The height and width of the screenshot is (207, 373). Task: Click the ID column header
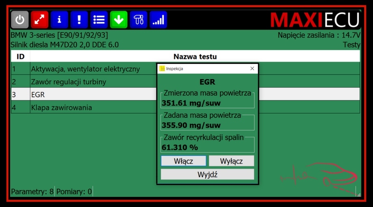(20, 57)
